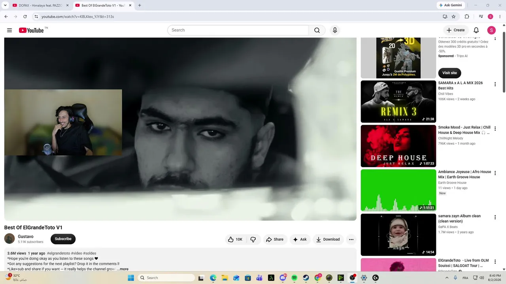Open SAMARA x ALA REMIX 3 thumbnail

coord(398,102)
